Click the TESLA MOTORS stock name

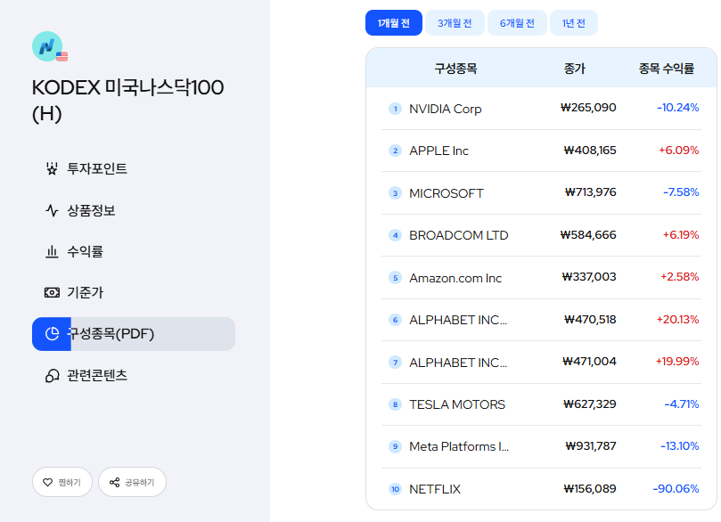pos(457,404)
